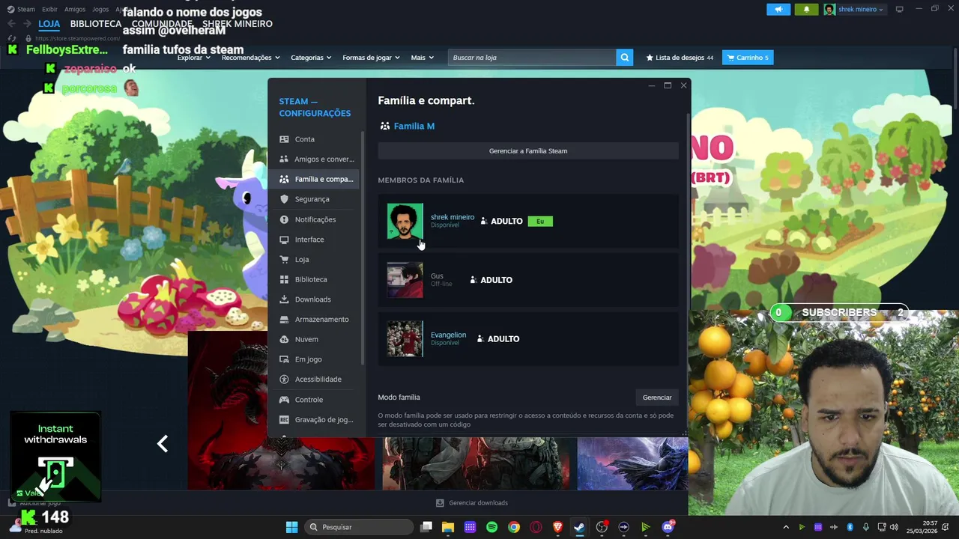Click Gerenciar downloads at the bottom bar
Viewport: 959px width, 539px height.
point(472,503)
